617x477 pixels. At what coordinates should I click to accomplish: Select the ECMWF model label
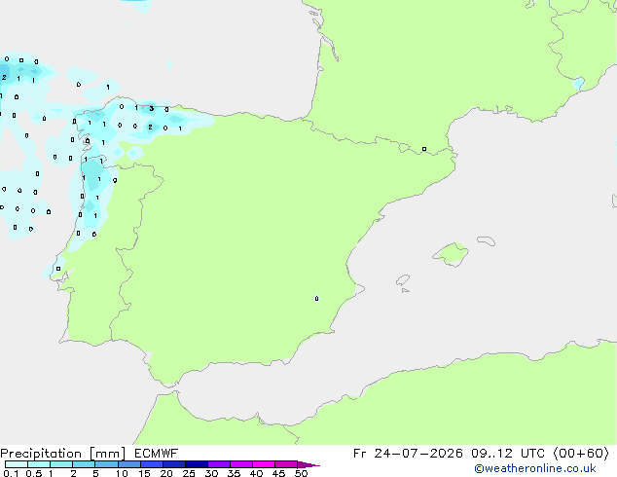(157, 454)
